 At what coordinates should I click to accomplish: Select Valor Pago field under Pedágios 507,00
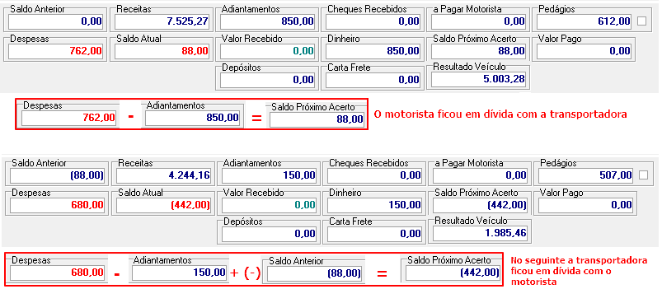tap(586, 205)
